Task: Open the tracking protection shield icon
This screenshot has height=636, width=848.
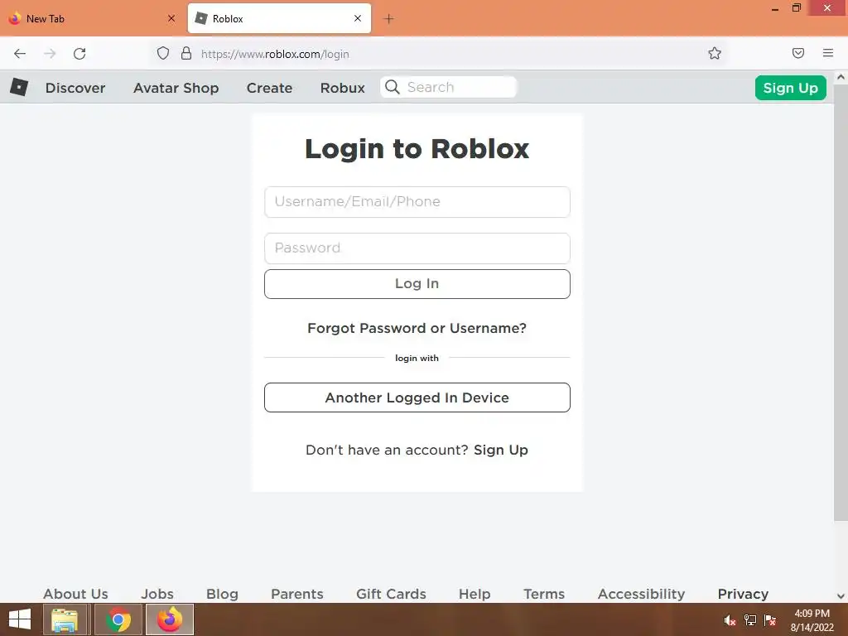Action: tap(163, 53)
